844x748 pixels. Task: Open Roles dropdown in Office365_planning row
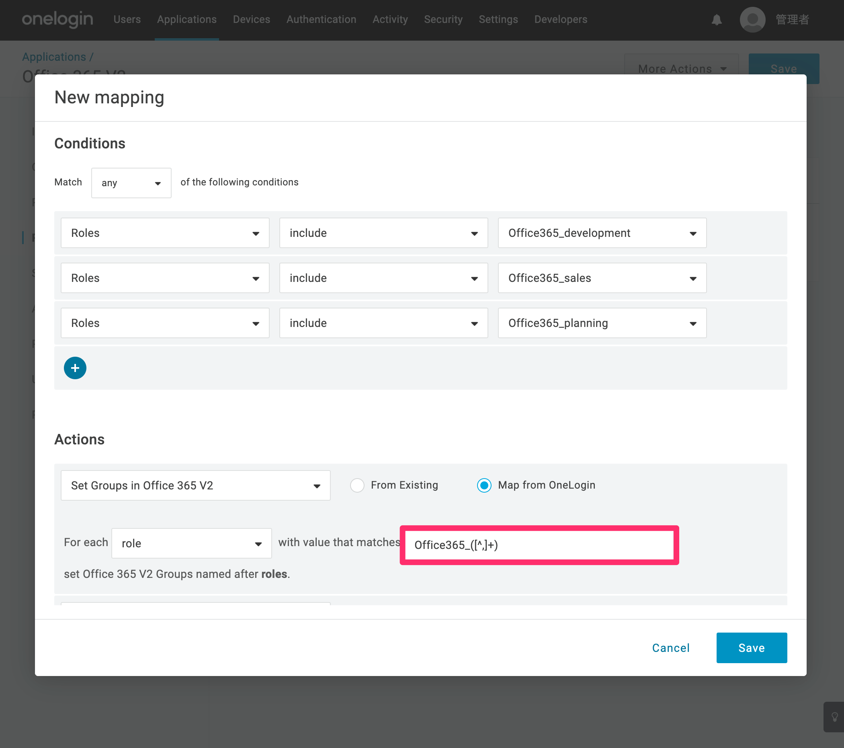point(165,323)
